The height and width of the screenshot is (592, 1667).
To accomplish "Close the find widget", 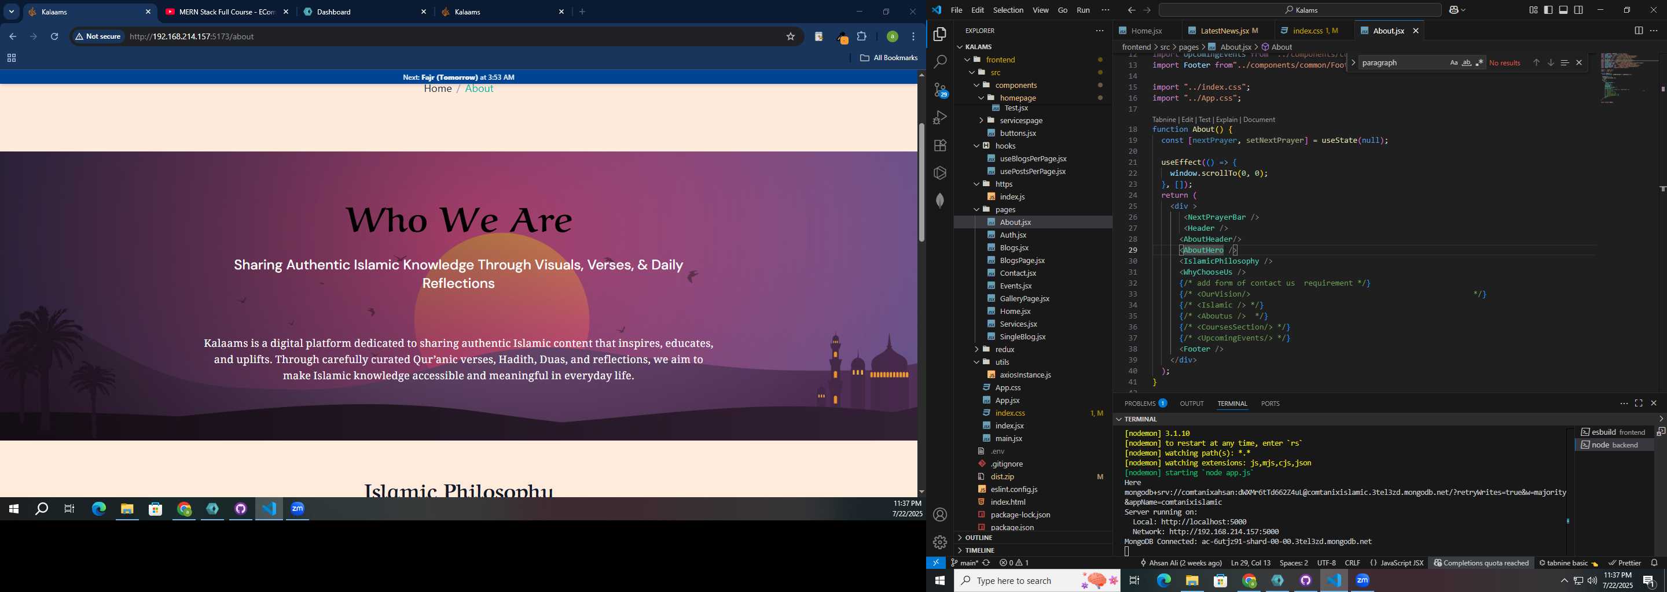I will click(1579, 62).
